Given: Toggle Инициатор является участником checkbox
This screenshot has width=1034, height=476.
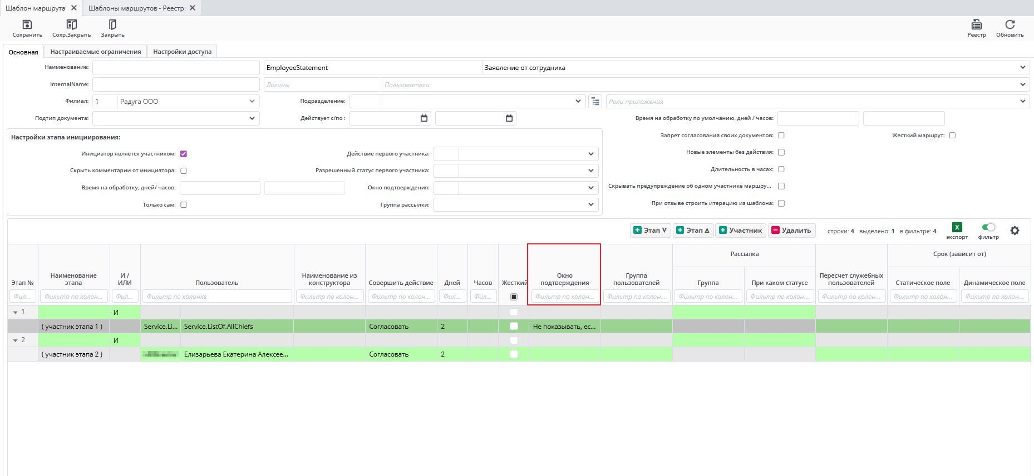Looking at the screenshot, I should tap(184, 154).
